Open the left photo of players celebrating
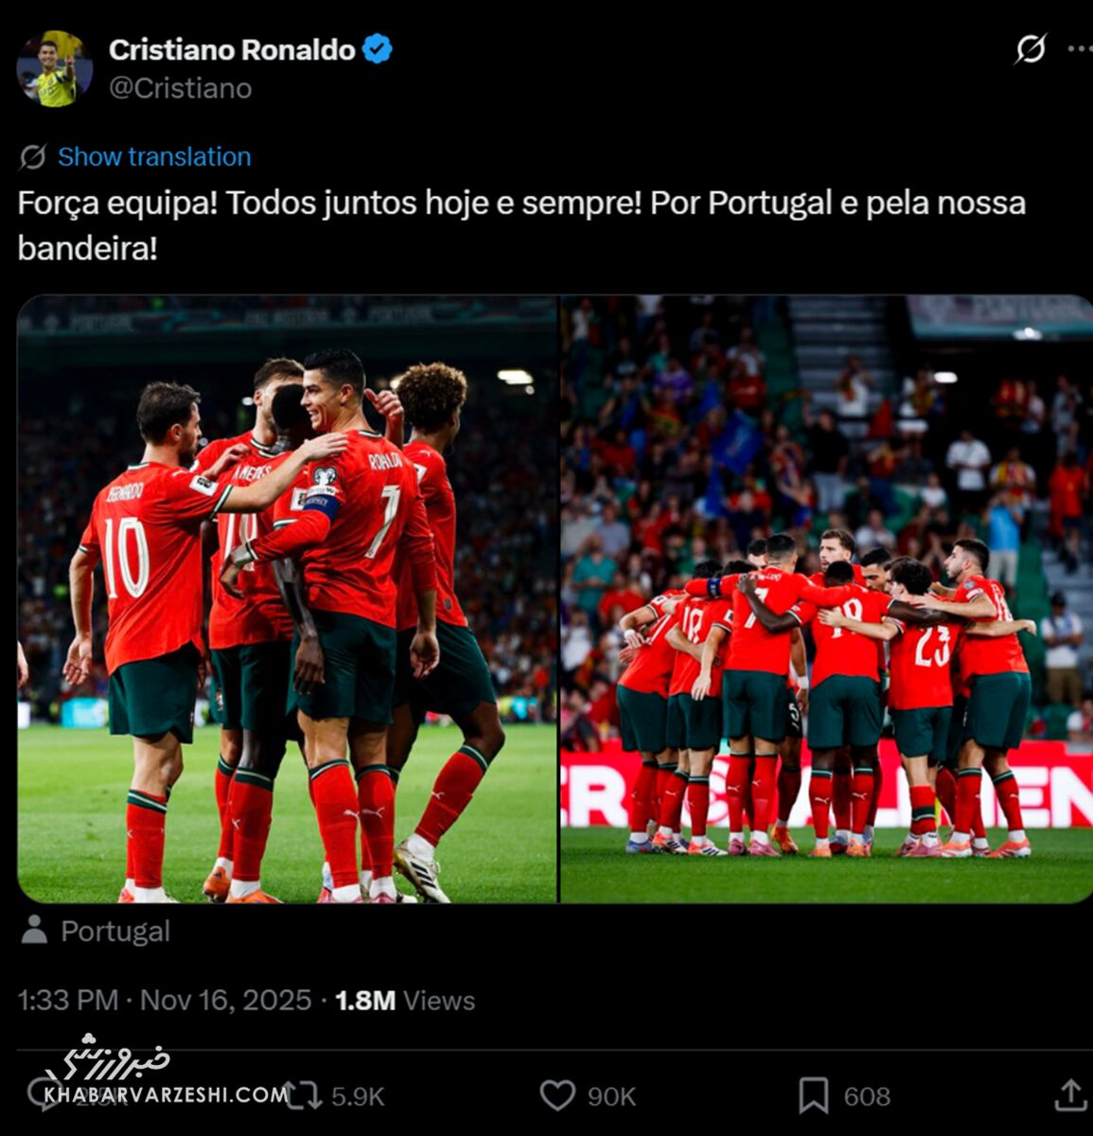The height and width of the screenshot is (1136, 1093). click(288, 599)
